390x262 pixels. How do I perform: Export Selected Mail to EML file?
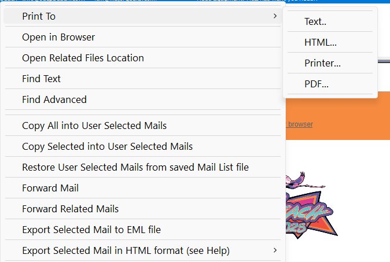[91, 230]
